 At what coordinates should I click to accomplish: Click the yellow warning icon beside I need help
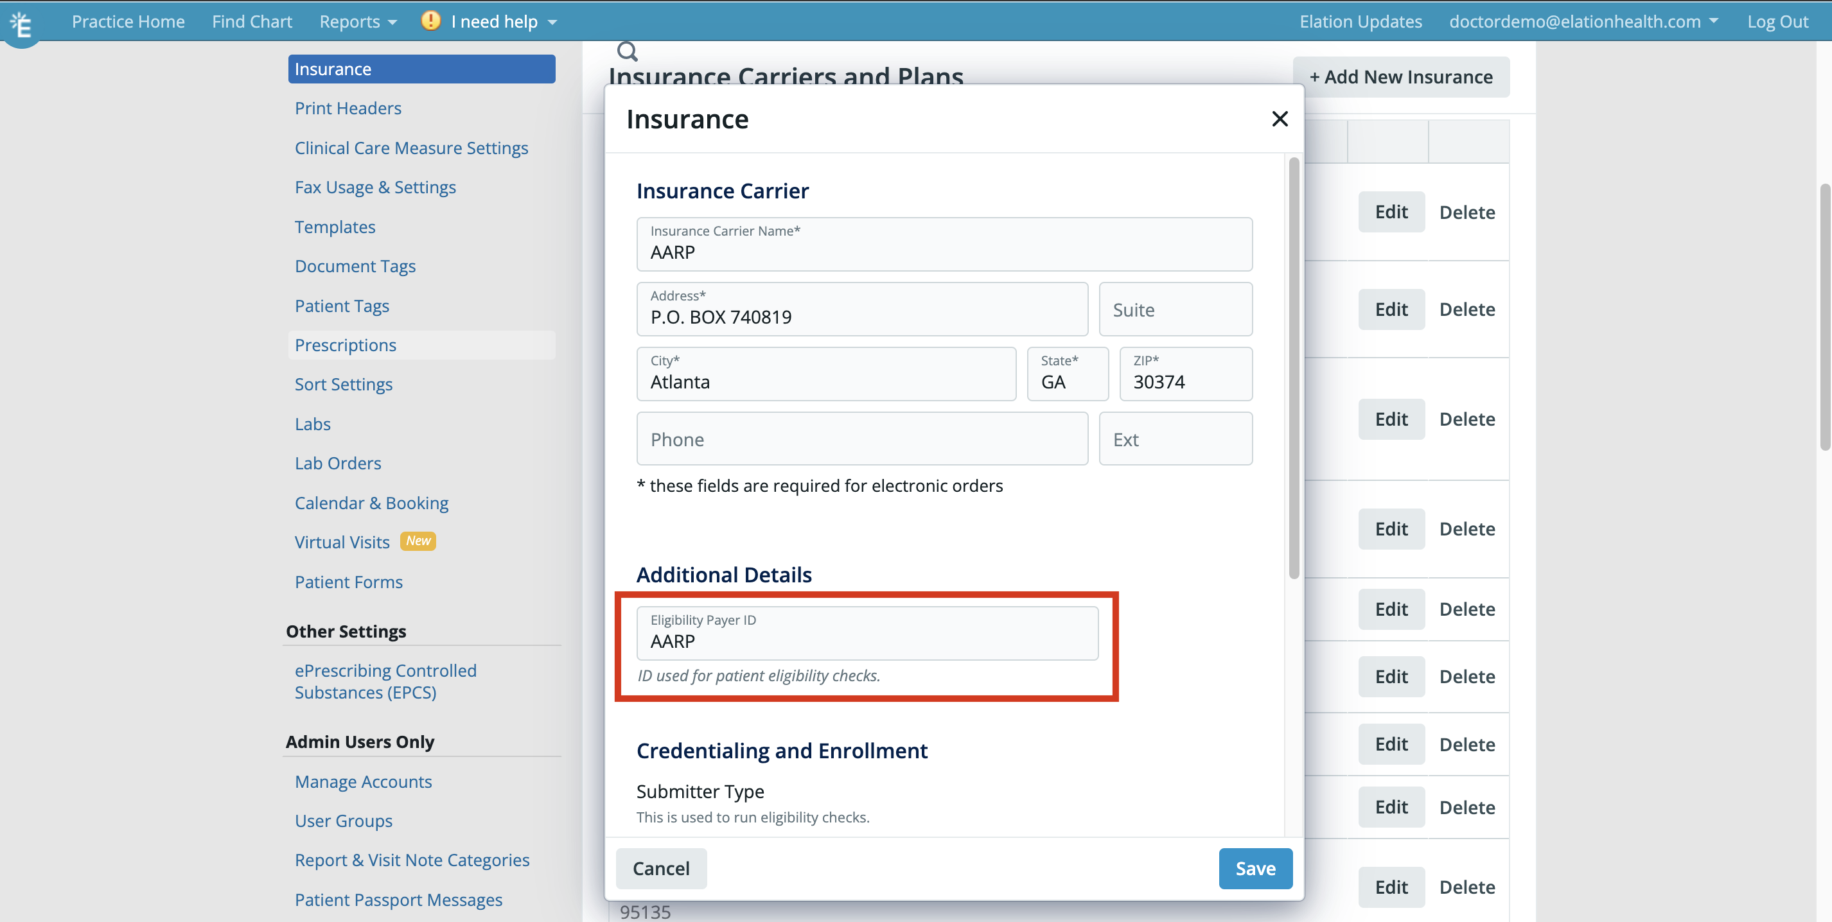430,21
